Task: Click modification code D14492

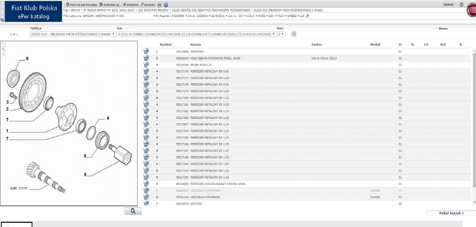Action: [x=375, y=197]
